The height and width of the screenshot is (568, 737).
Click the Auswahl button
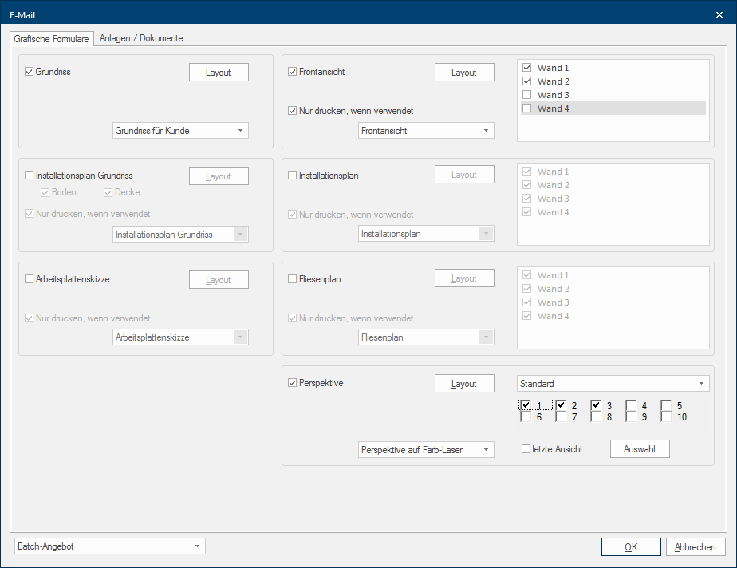[640, 449]
